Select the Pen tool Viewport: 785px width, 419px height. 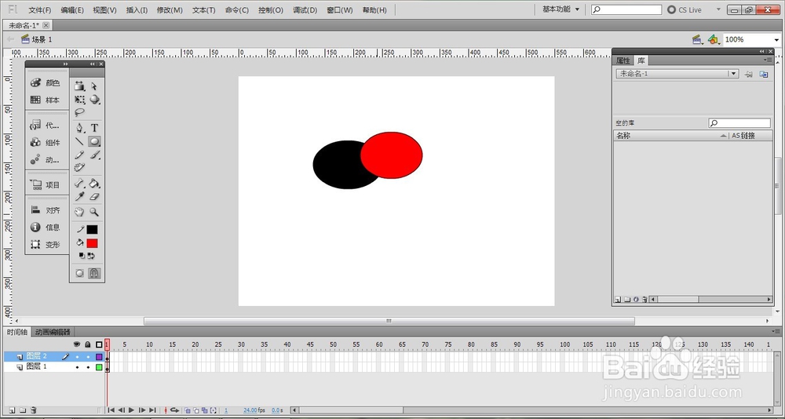tap(79, 128)
